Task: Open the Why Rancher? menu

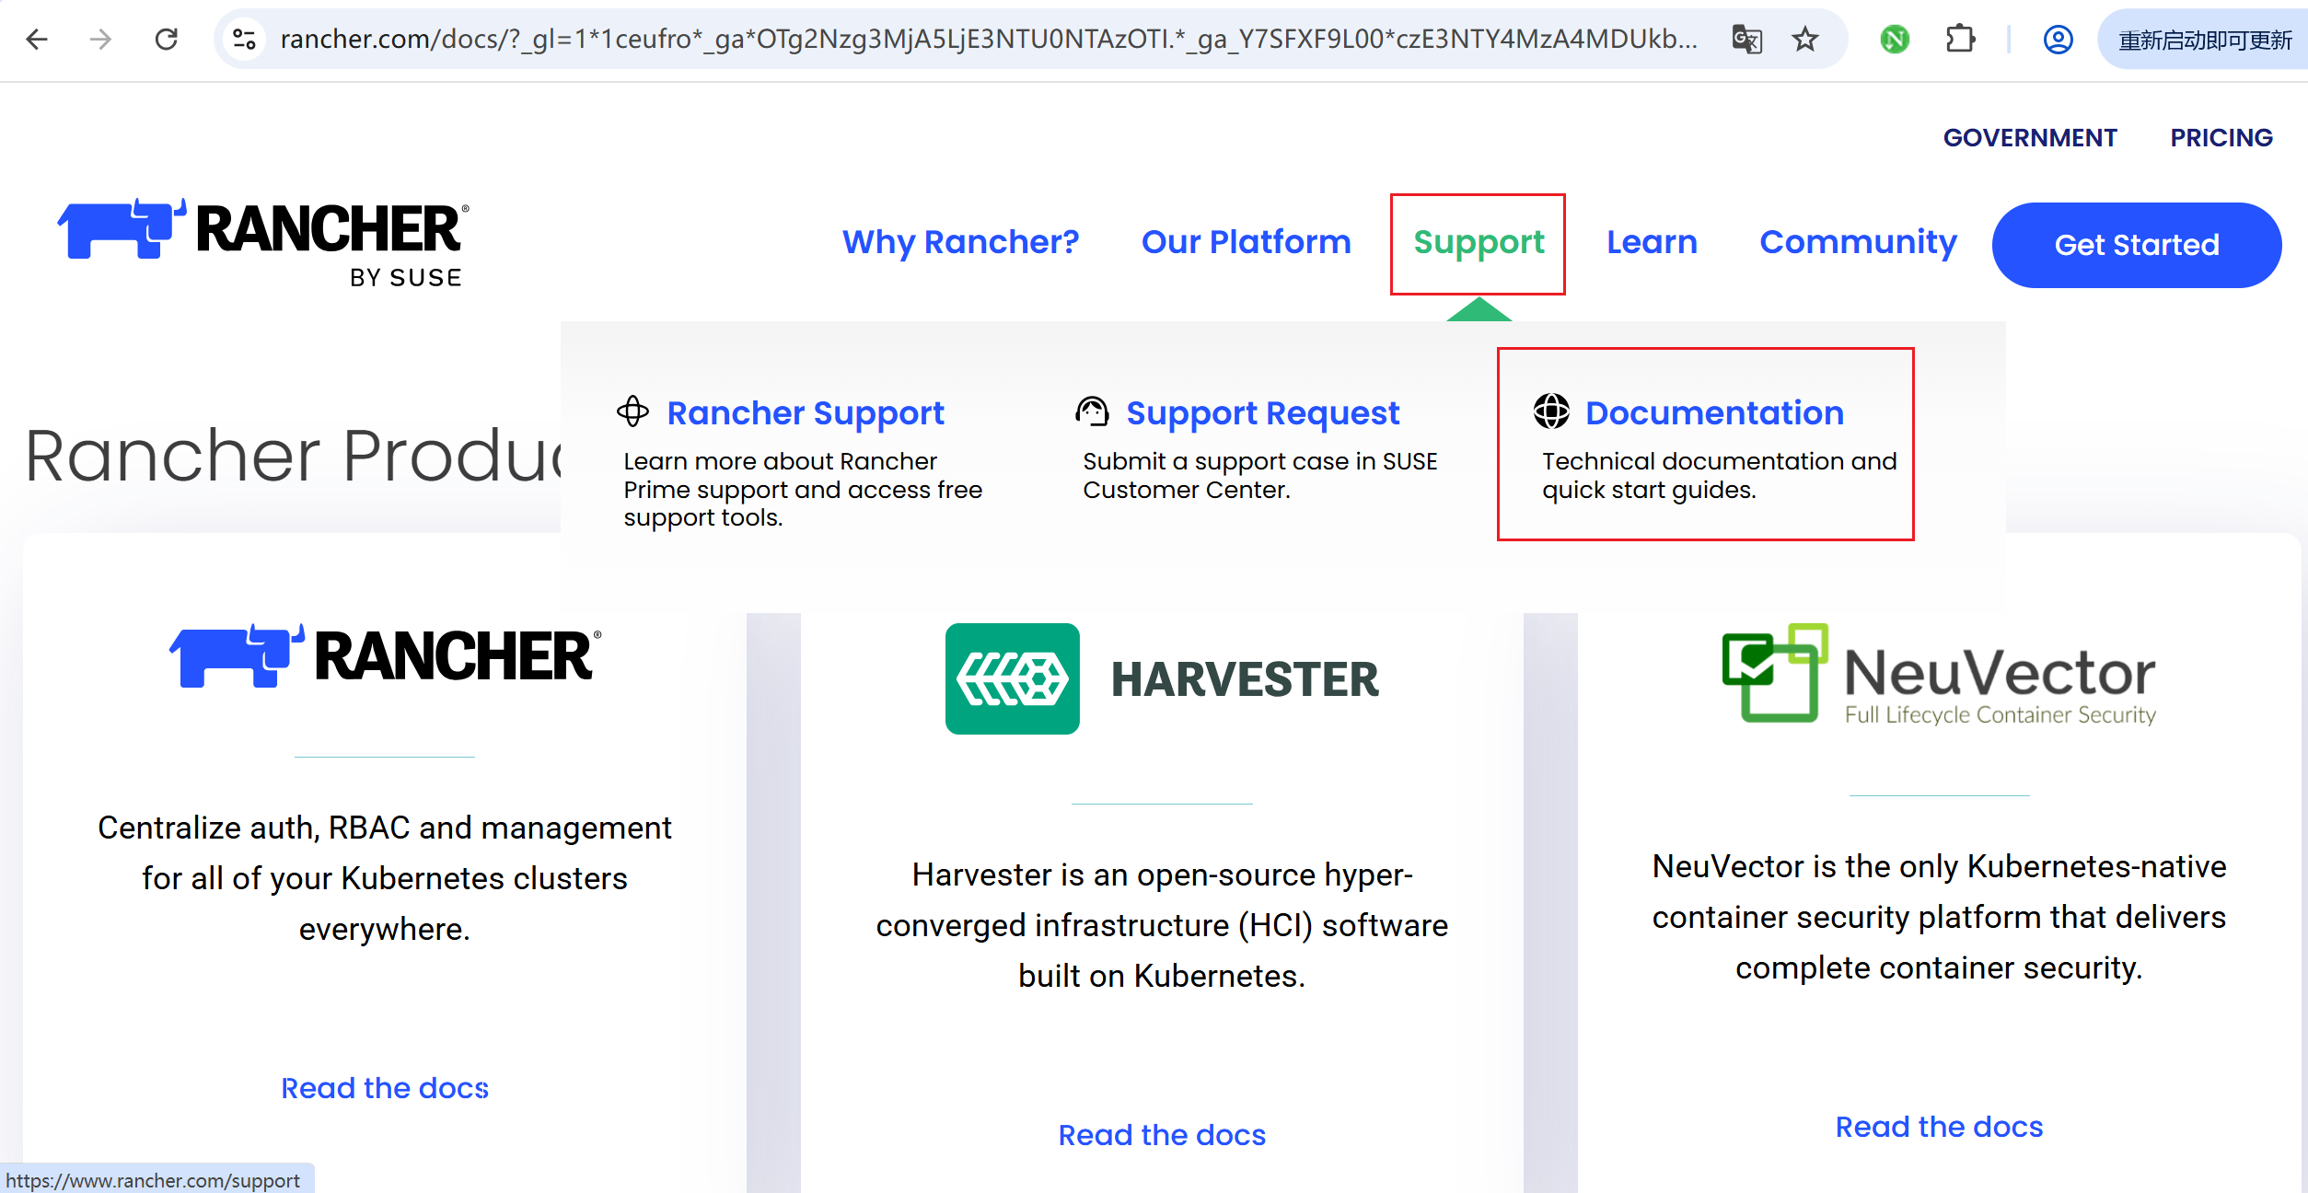Action: pyautogui.click(x=961, y=242)
